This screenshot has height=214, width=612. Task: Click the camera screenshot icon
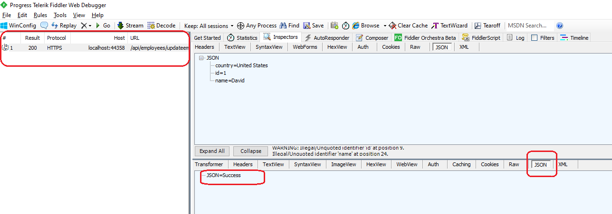(335, 26)
